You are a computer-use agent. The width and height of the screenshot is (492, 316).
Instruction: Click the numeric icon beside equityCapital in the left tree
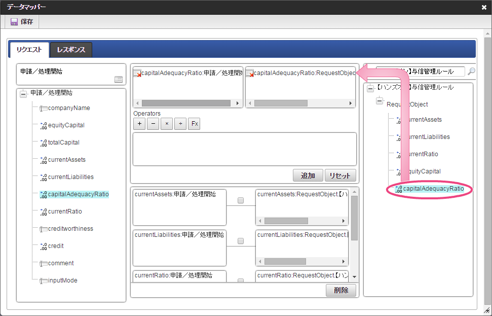tap(43, 126)
